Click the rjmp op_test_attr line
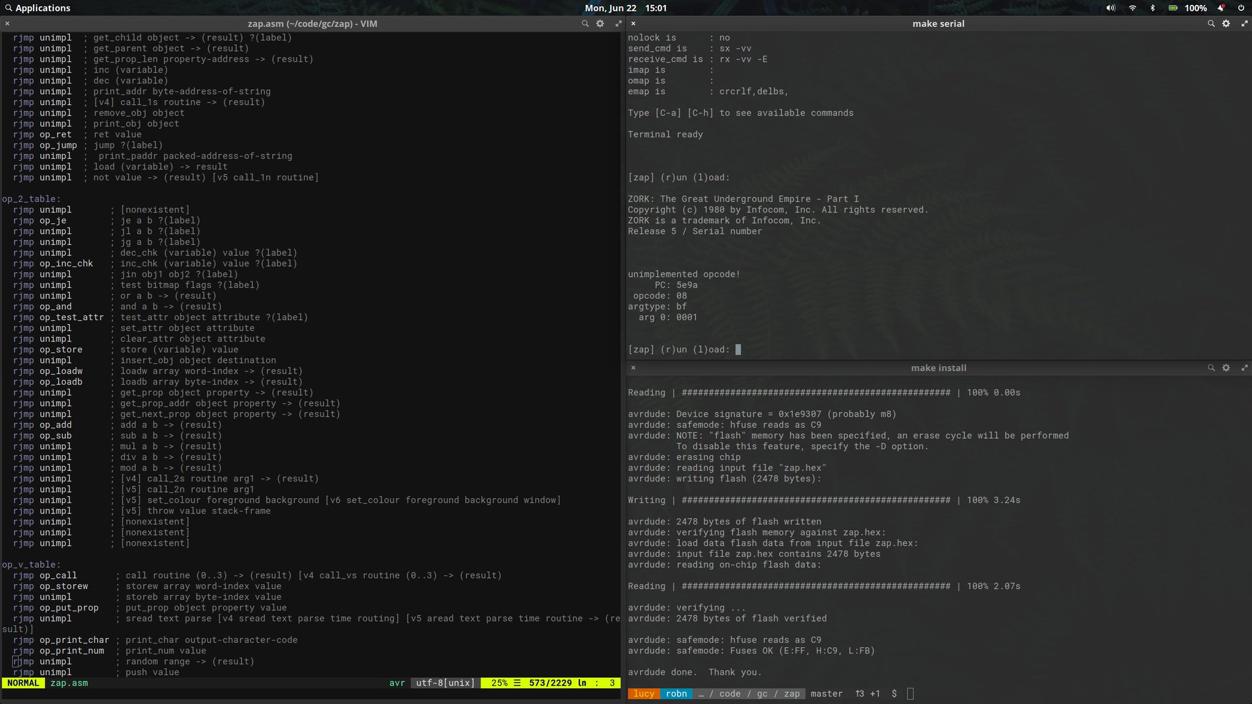This screenshot has height=704, width=1252. [x=160, y=317]
